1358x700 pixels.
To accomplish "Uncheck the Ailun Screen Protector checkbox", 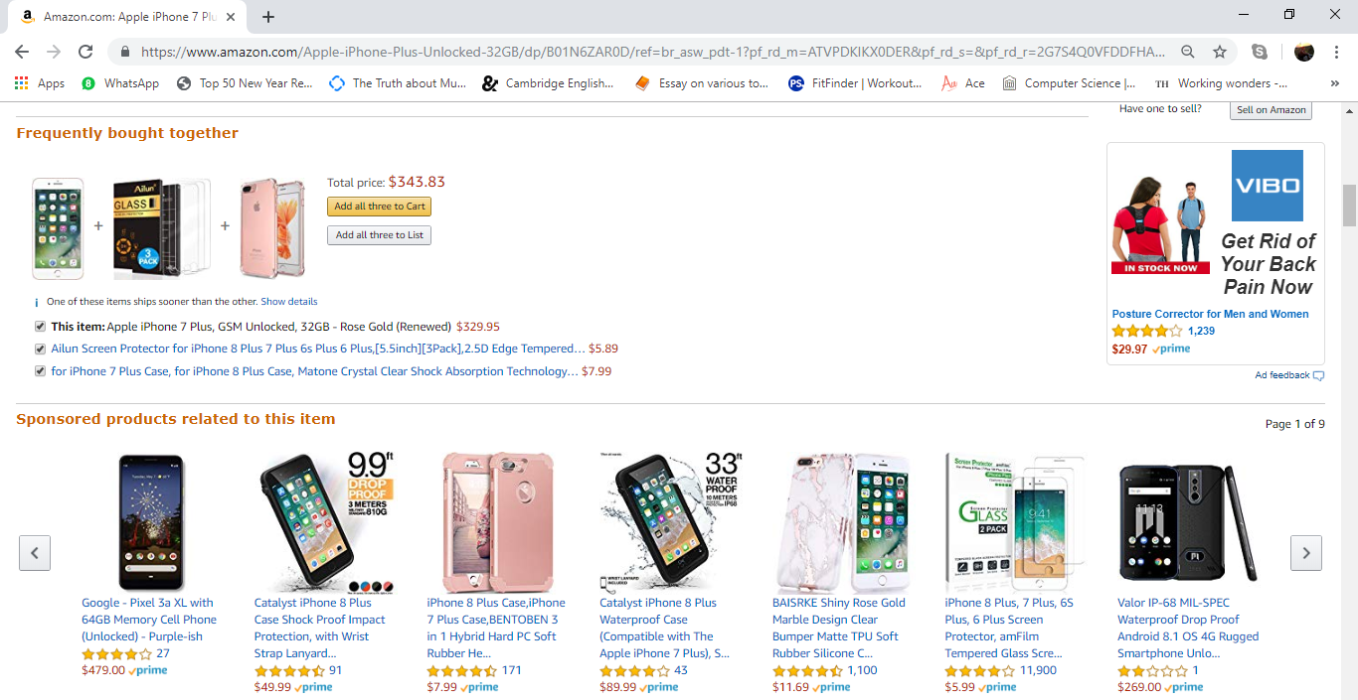I will [40, 349].
